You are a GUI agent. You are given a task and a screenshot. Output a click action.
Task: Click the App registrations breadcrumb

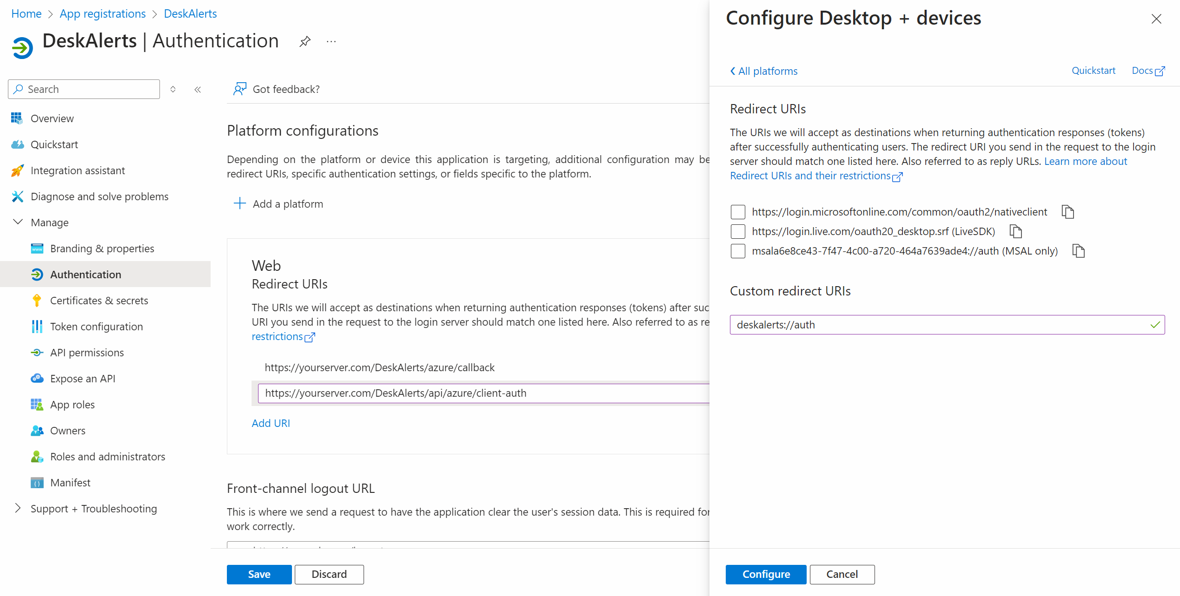(x=102, y=13)
